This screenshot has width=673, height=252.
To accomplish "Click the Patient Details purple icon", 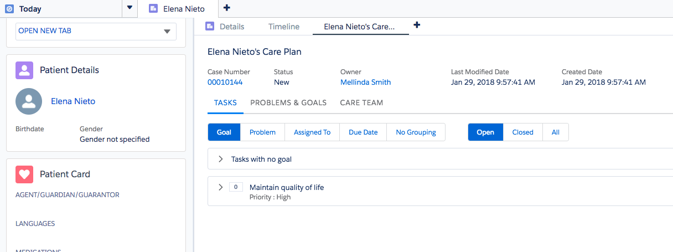I will pyautogui.click(x=24, y=70).
